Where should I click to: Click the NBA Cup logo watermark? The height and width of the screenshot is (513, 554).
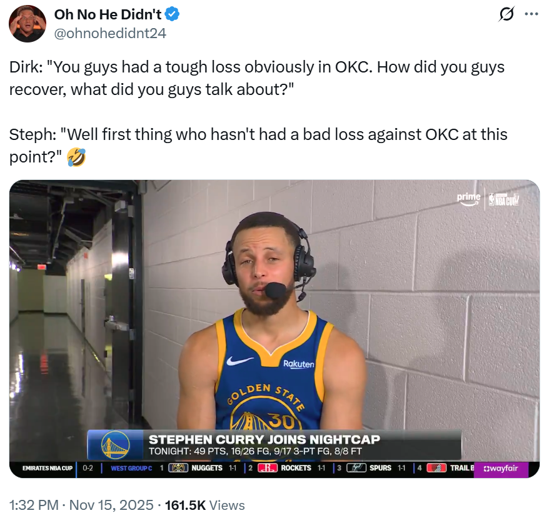point(504,199)
